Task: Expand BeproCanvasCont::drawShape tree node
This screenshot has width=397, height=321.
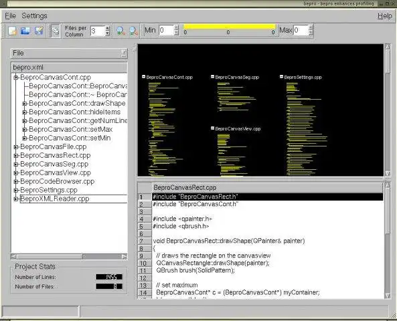Action: pyautogui.click(x=25, y=104)
